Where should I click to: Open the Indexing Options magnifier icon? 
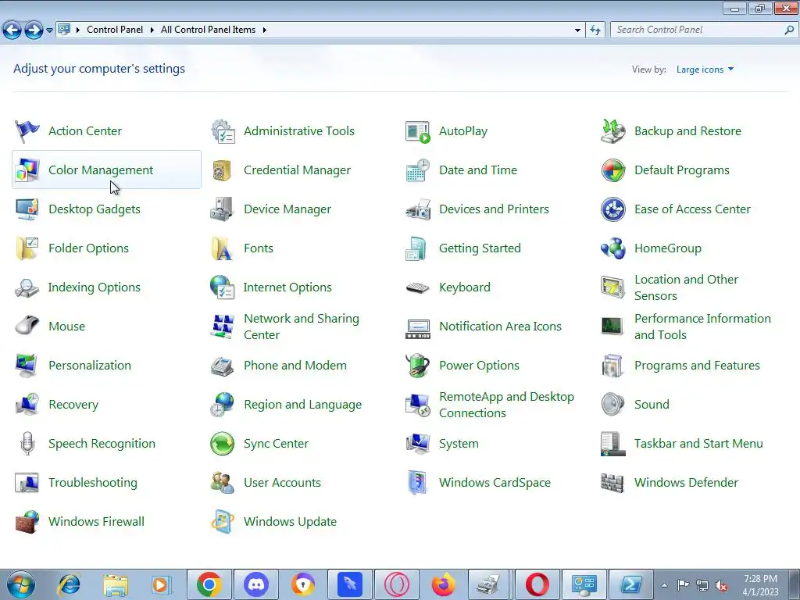coord(27,287)
